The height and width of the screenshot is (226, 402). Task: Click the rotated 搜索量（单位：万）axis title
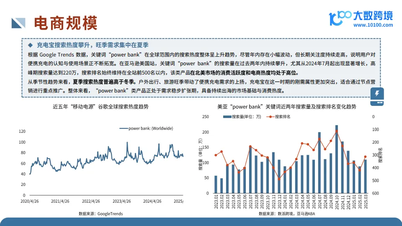point(201,154)
